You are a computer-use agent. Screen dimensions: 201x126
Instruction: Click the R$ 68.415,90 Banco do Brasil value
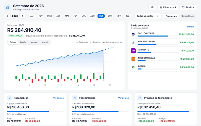[x=187, y=43]
